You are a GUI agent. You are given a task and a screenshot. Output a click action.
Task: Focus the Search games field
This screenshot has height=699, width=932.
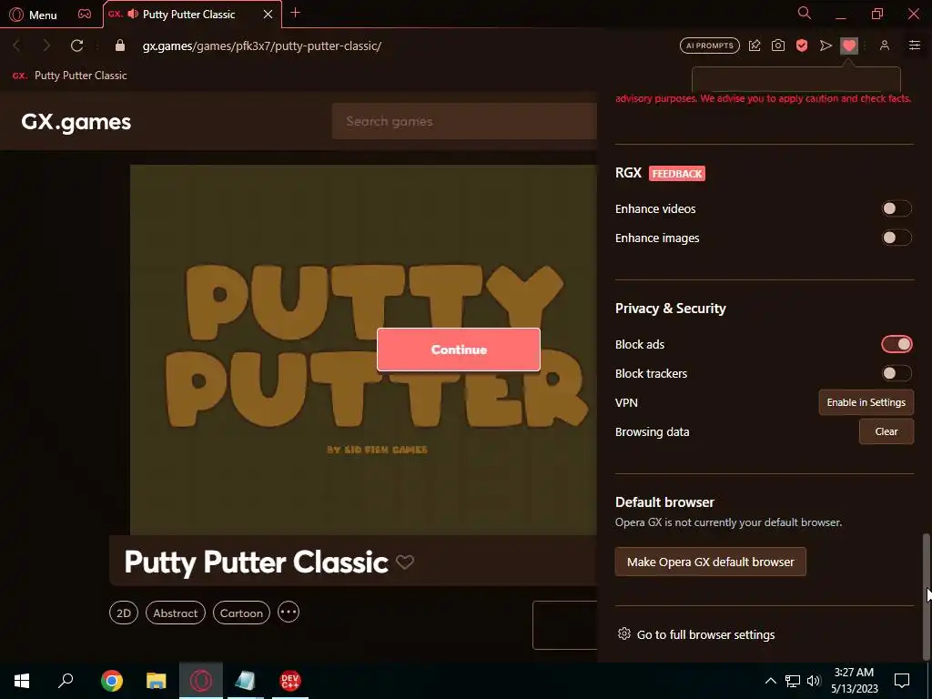[464, 121]
